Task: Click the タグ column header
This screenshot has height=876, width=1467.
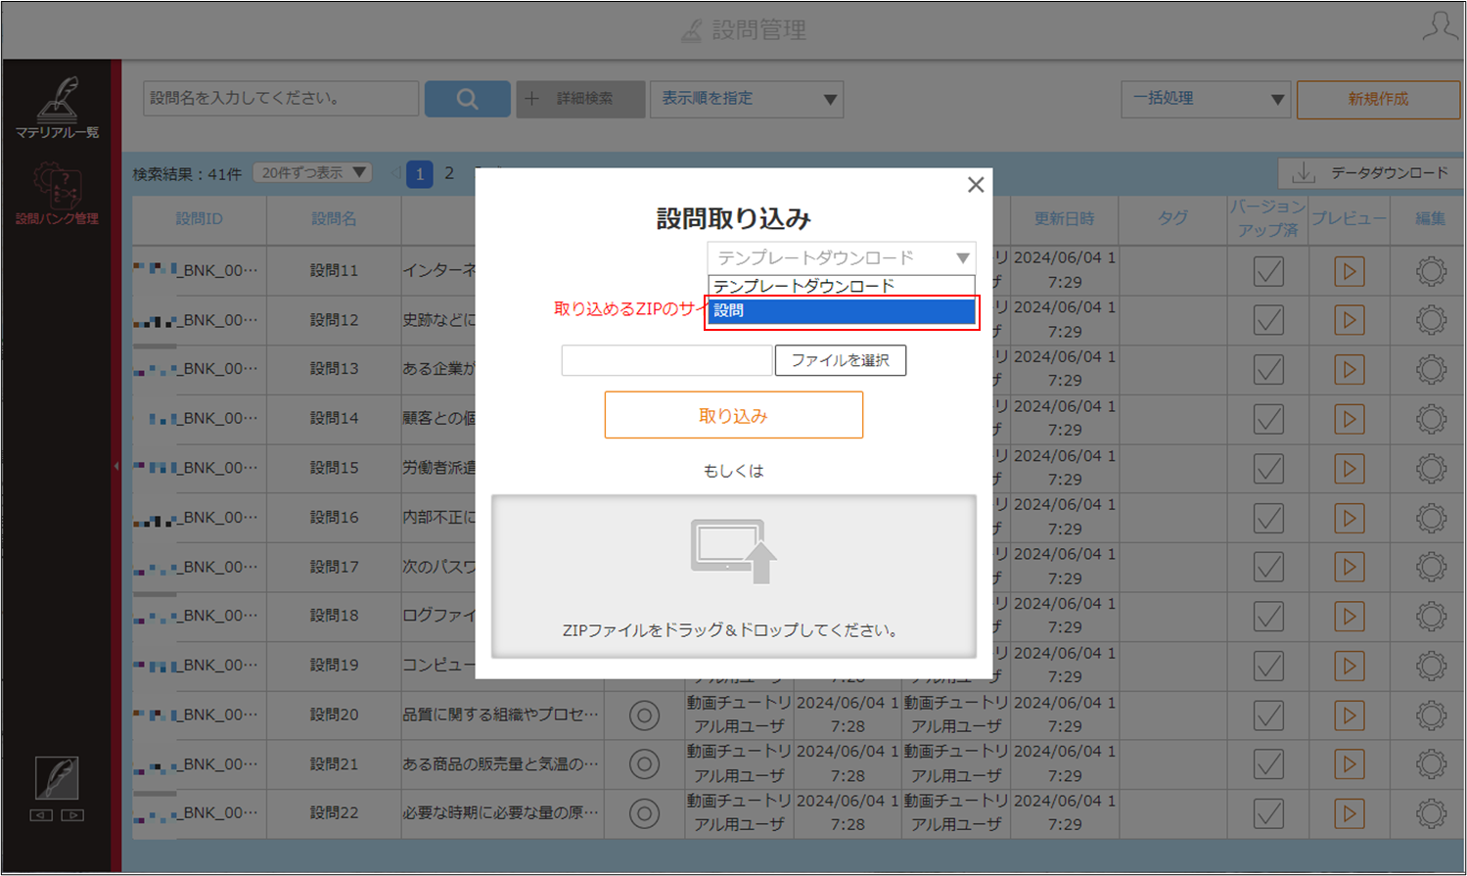Action: [x=1172, y=219]
